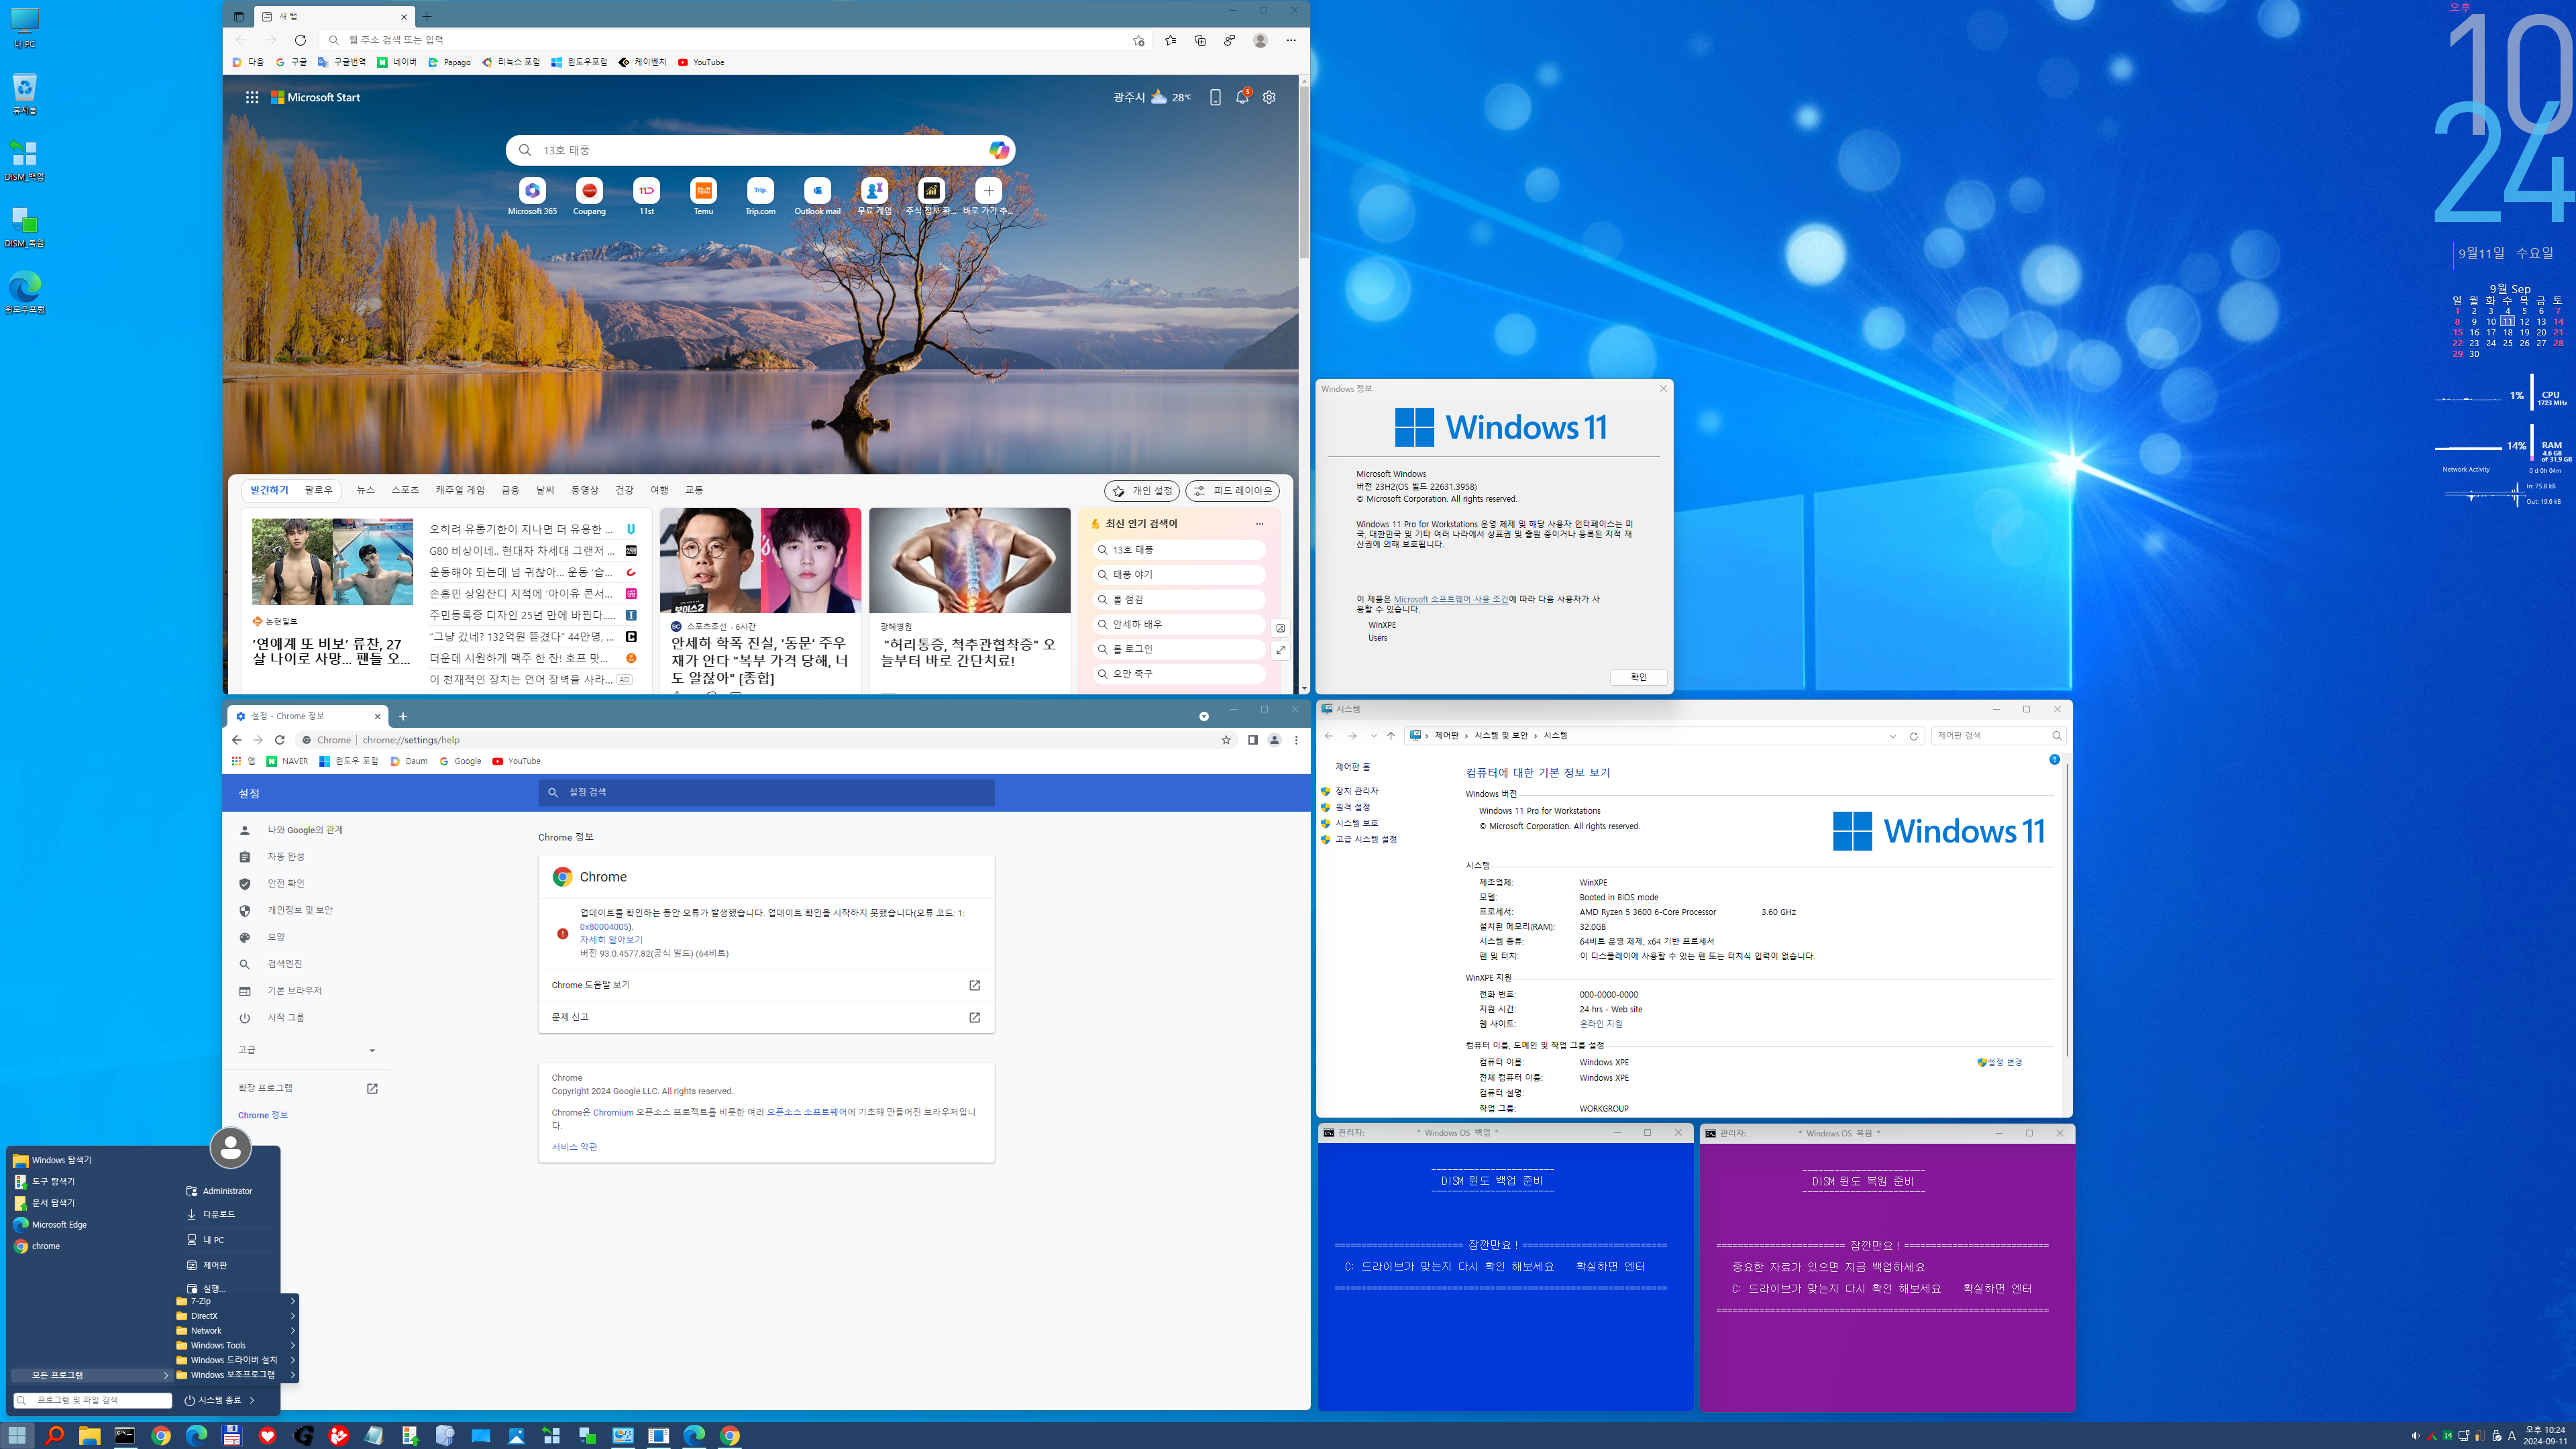Image resolution: width=2576 pixels, height=1449 pixels.
Task: Open Chrome 도움말 보기 row
Action: (x=766, y=985)
